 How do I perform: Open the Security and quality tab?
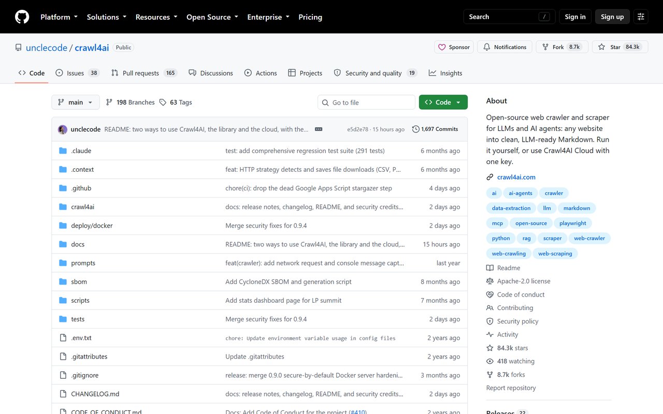[x=375, y=73]
